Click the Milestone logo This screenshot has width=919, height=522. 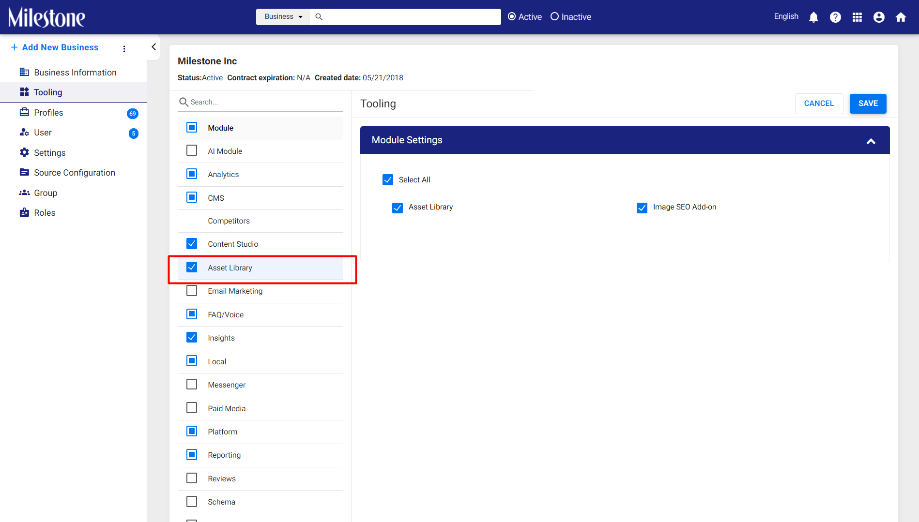(x=46, y=17)
